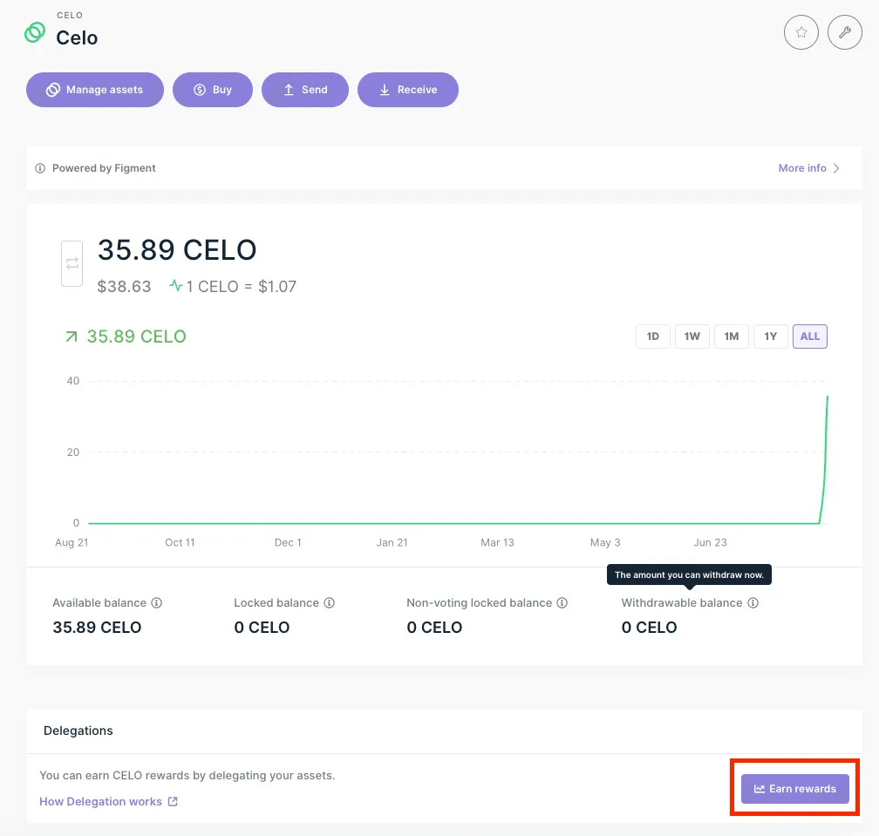
Task: Click the Buy CELO icon button
Action: click(x=198, y=89)
